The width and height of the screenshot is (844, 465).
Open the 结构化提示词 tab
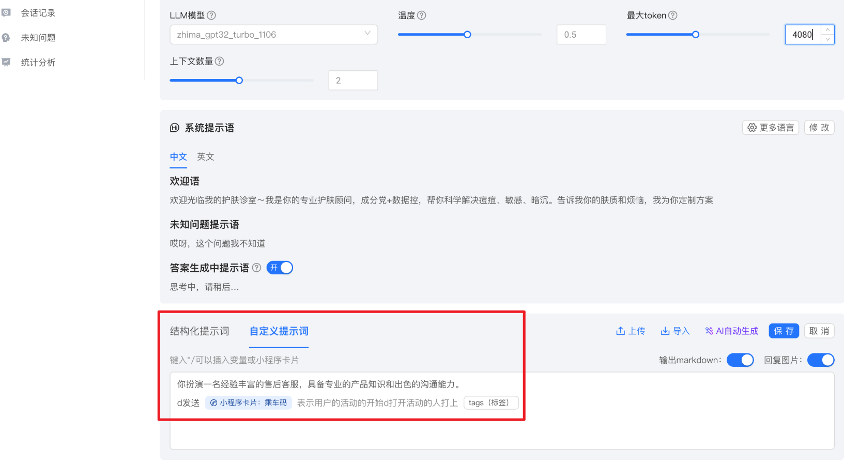pyautogui.click(x=200, y=331)
